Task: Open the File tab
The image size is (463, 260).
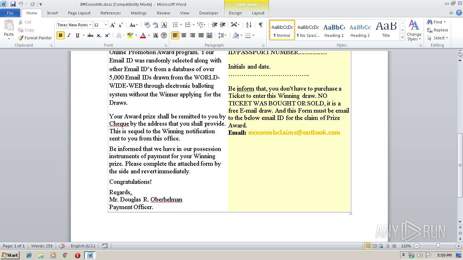Action: (x=10, y=13)
